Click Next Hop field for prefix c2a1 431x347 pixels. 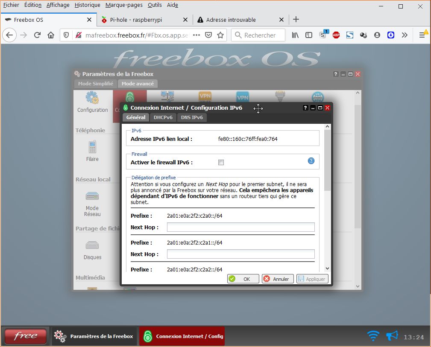241,254
